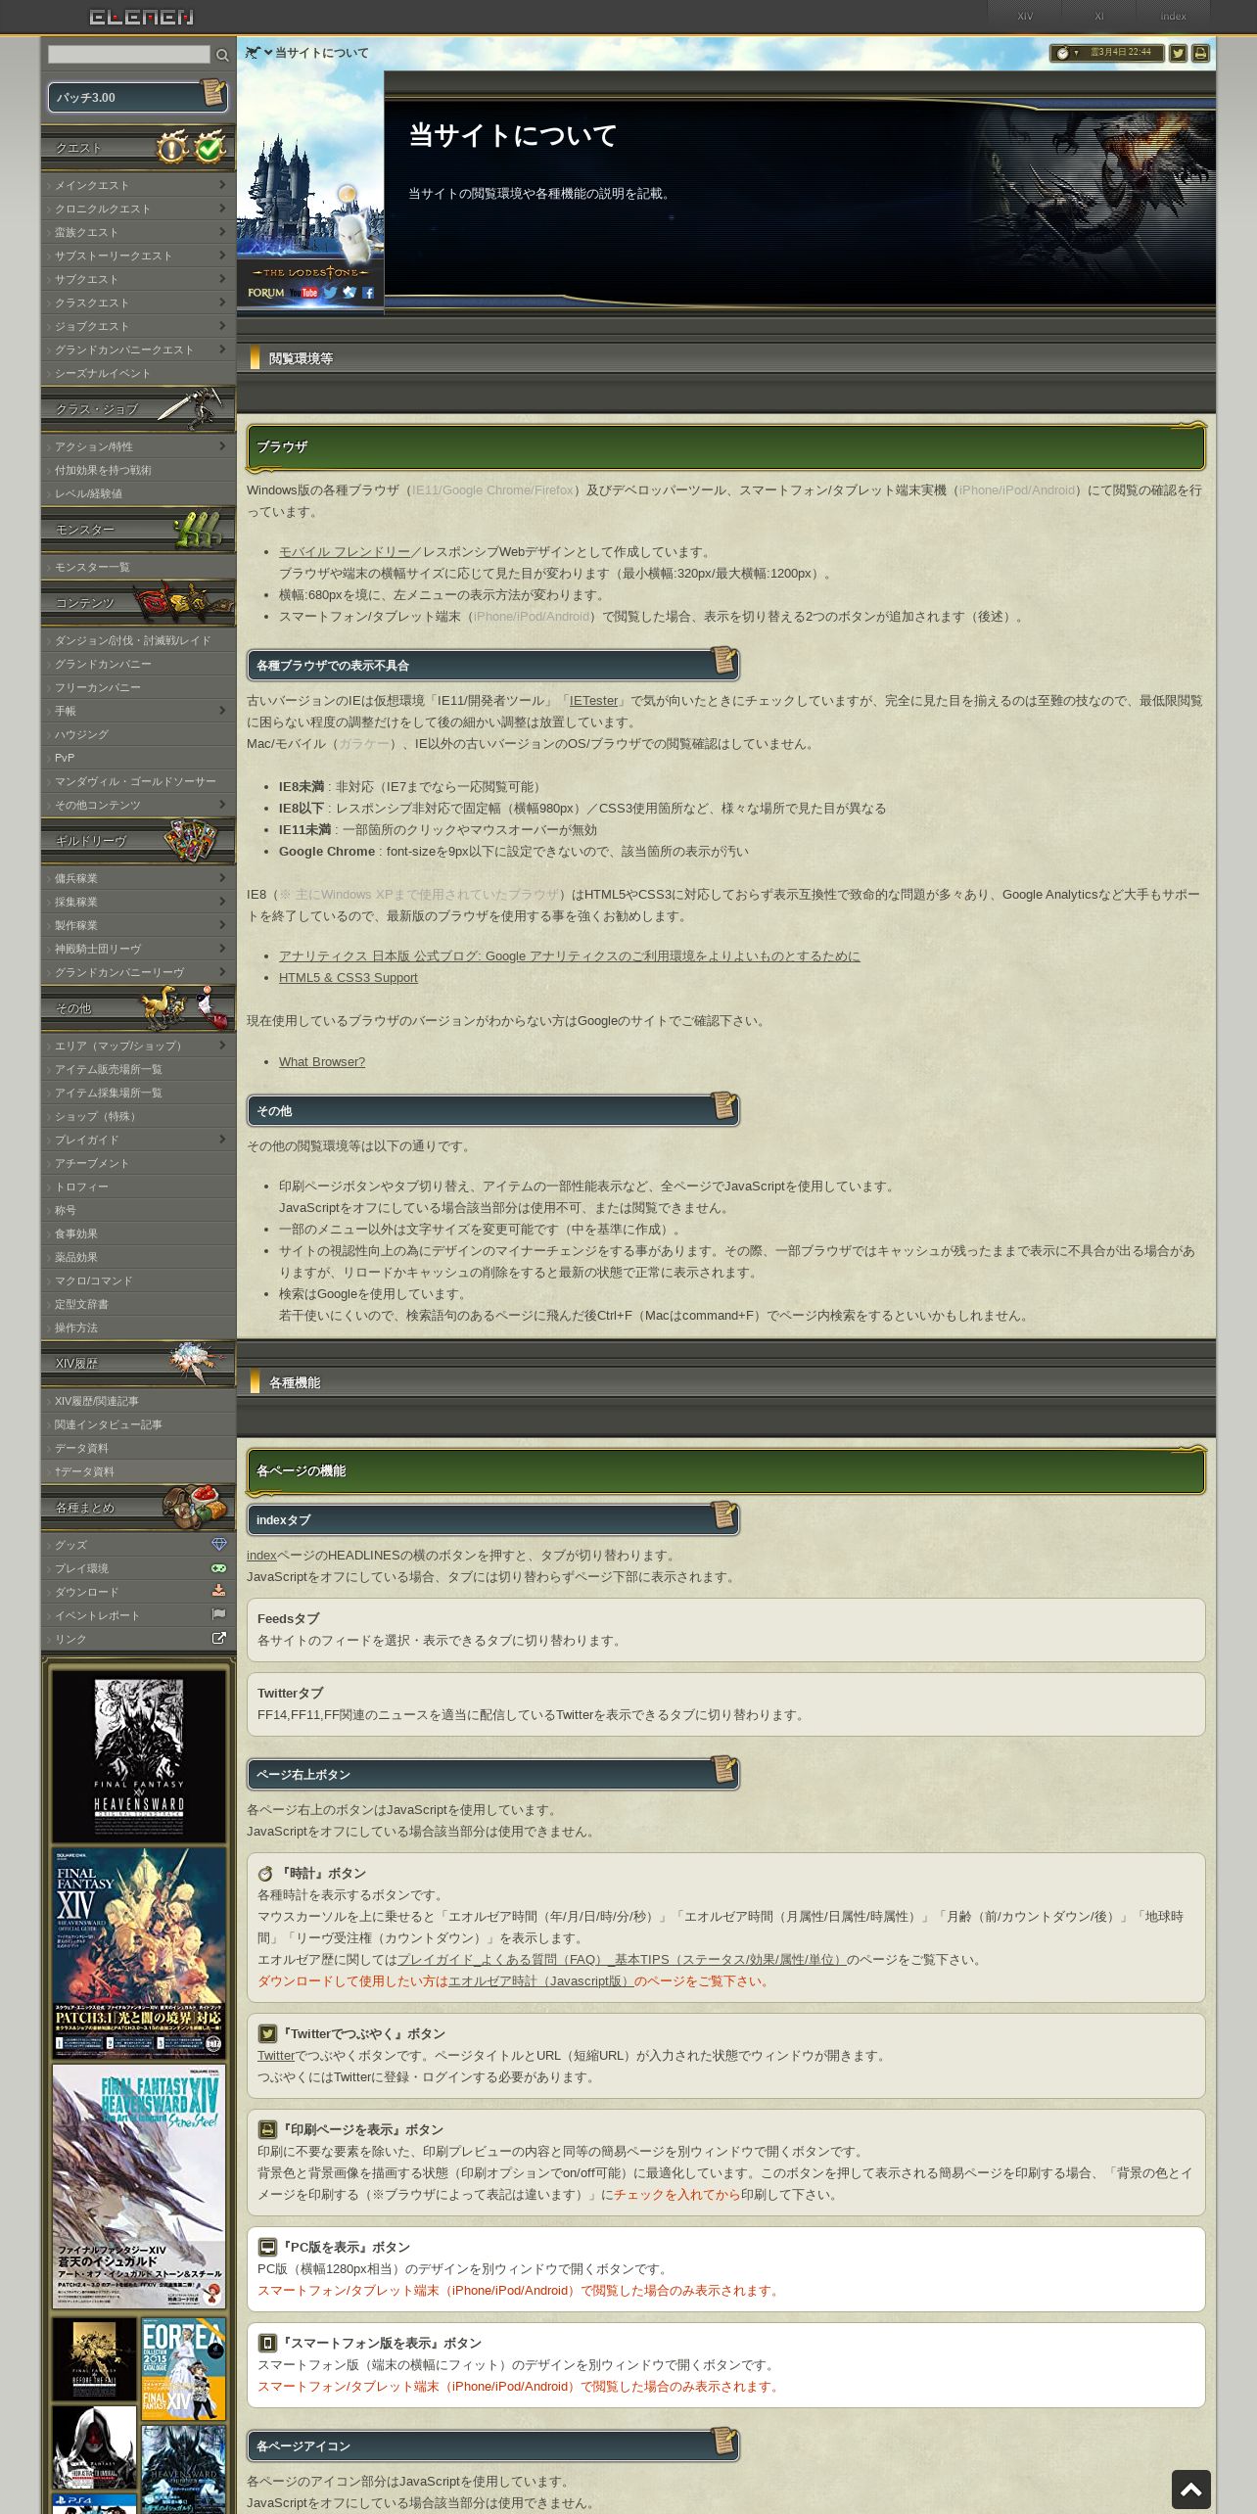The width and height of the screenshot is (1257, 2514).
Task: Open the clock dropdown arrow in the toolbar
Action: point(1077,53)
